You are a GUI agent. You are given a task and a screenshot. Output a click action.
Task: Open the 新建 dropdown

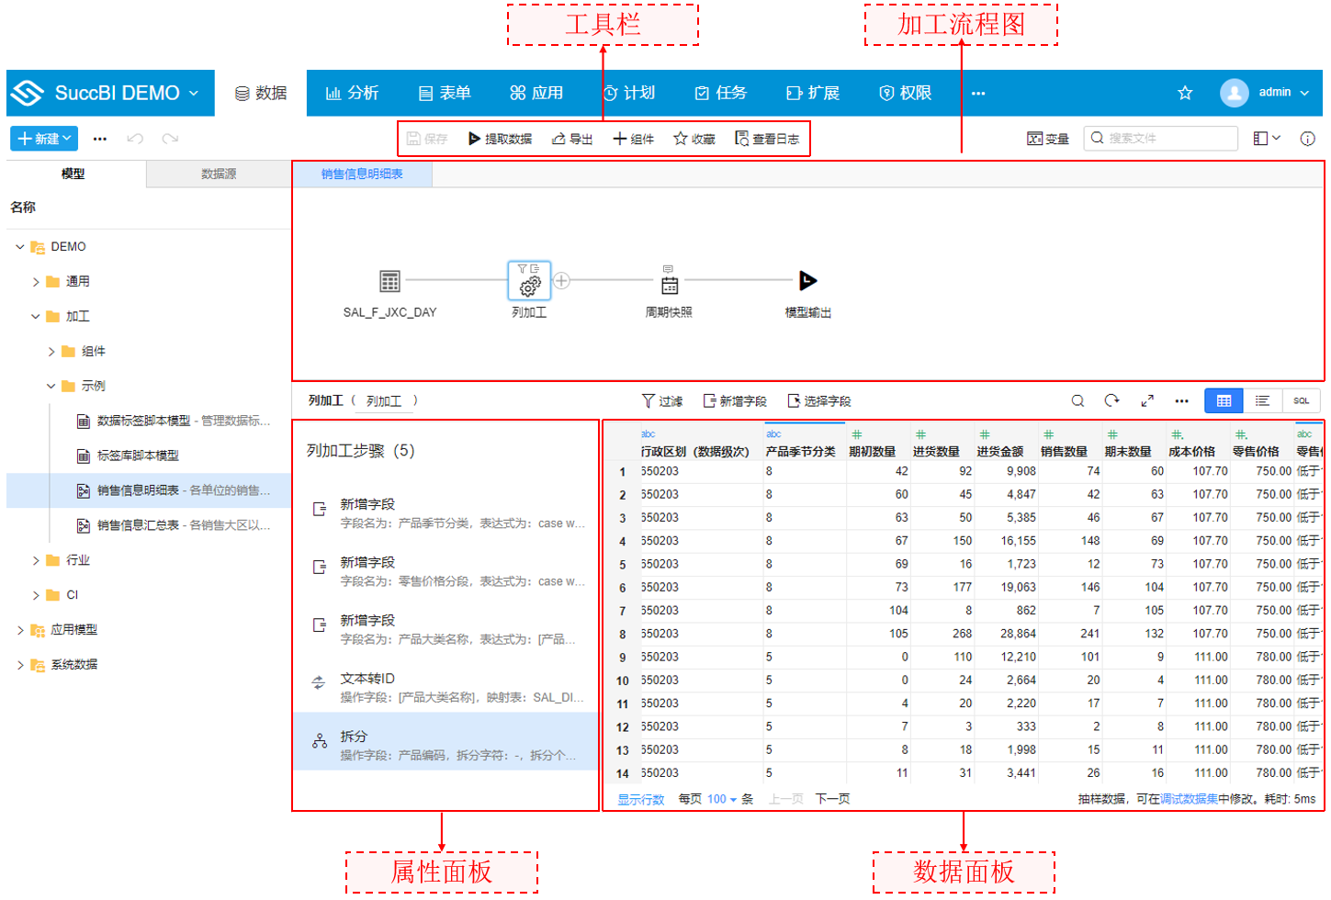coord(44,139)
